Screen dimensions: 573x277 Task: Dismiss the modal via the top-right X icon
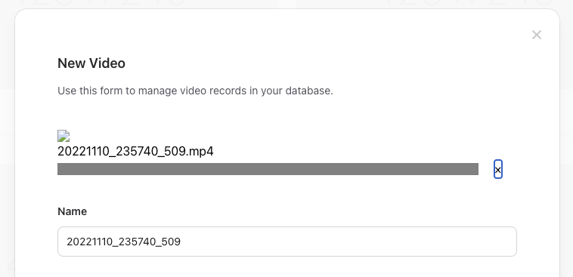[x=537, y=35]
